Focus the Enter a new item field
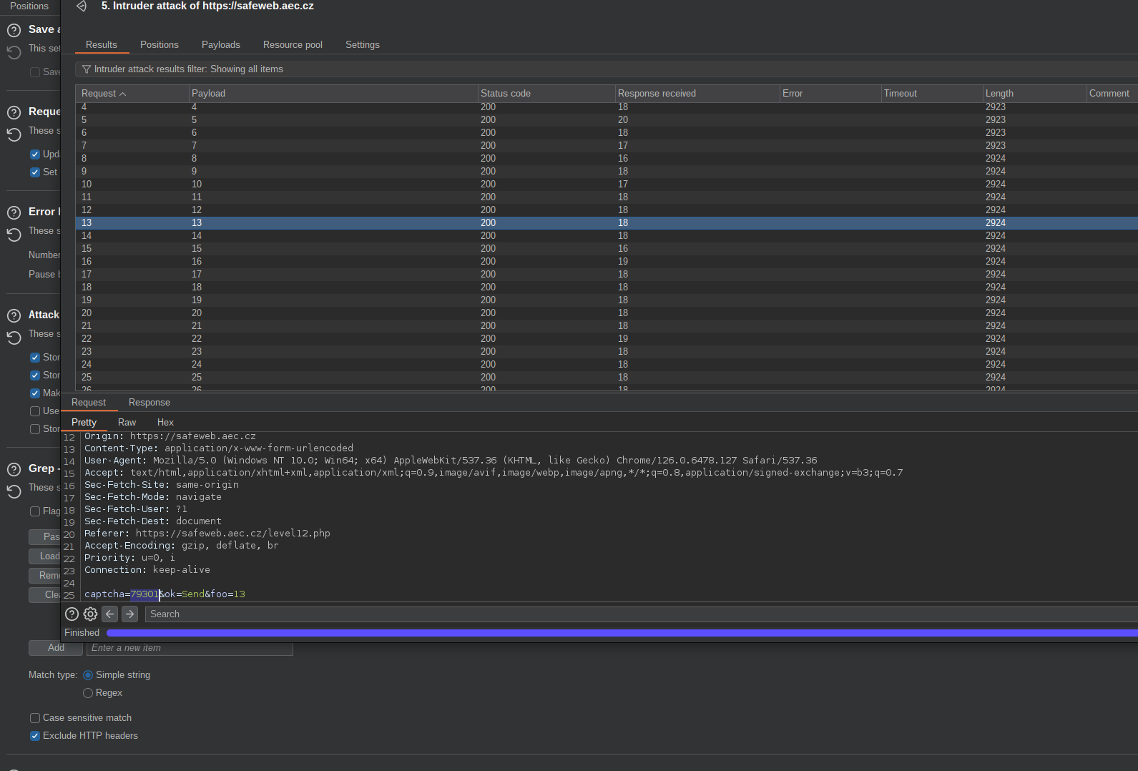Screen dimensions: 1138x771 pyautogui.click(x=190, y=648)
